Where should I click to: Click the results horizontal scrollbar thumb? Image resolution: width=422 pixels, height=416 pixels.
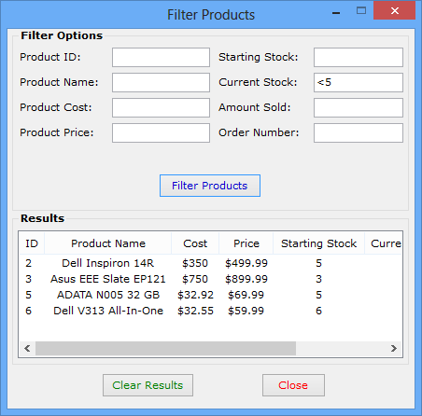click(165, 348)
